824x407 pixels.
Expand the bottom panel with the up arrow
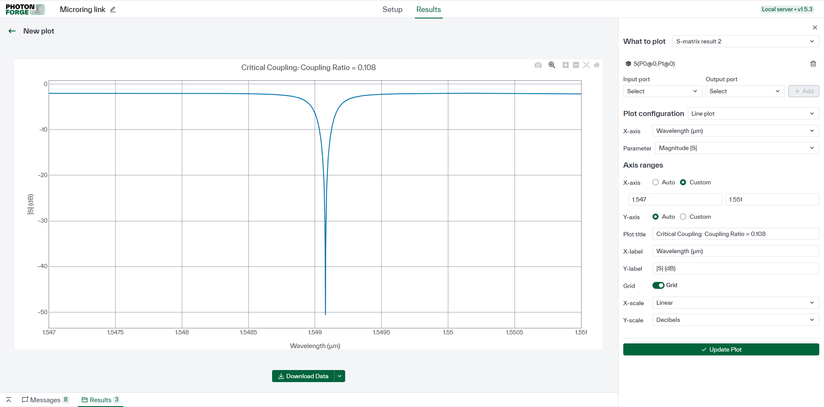9,400
